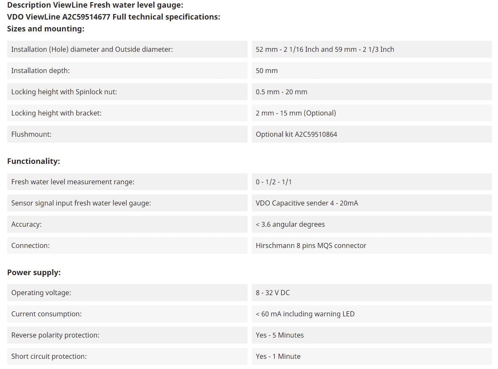Click the VDO ViewLine A2C59514677 specifications title

pyautogui.click(x=114, y=17)
